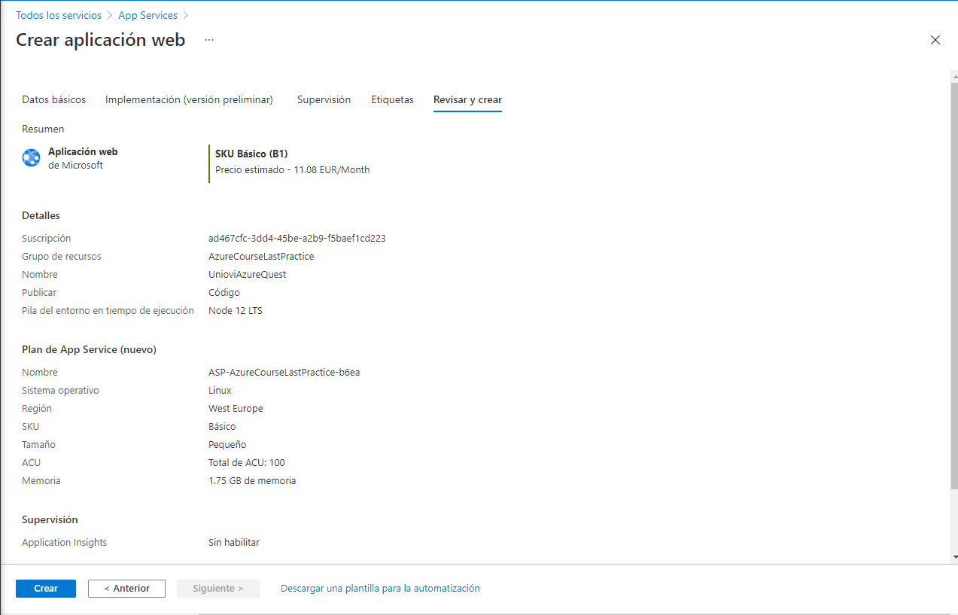Screen dimensions: 958x615
Task: Select the subscription ID ad467cfc-3dd4 text
Action: pos(297,238)
